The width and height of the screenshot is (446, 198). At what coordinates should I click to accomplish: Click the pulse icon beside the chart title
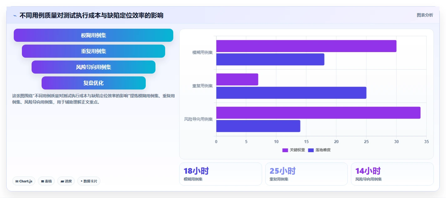[15, 16]
